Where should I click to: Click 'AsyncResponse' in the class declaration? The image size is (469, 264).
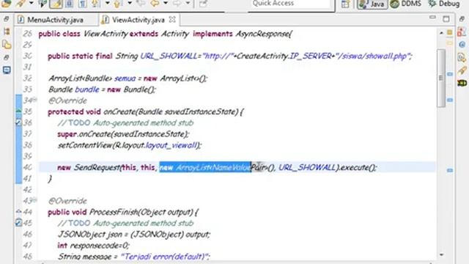coord(262,34)
